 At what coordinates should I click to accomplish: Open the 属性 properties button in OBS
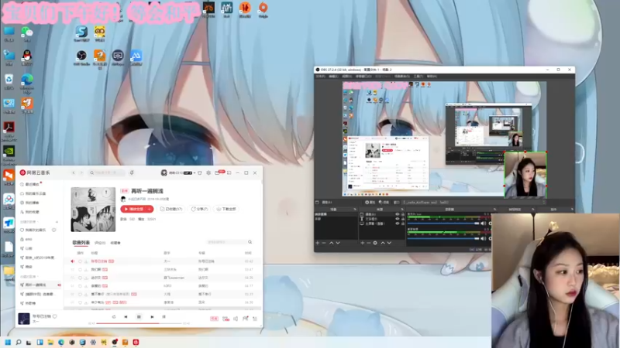pyautogui.click(x=370, y=203)
